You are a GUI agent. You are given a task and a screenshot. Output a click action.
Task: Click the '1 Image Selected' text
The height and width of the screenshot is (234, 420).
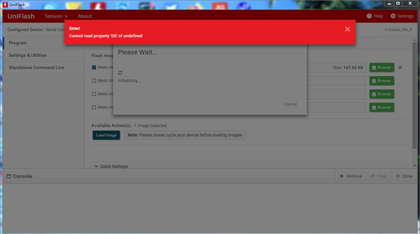point(150,125)
